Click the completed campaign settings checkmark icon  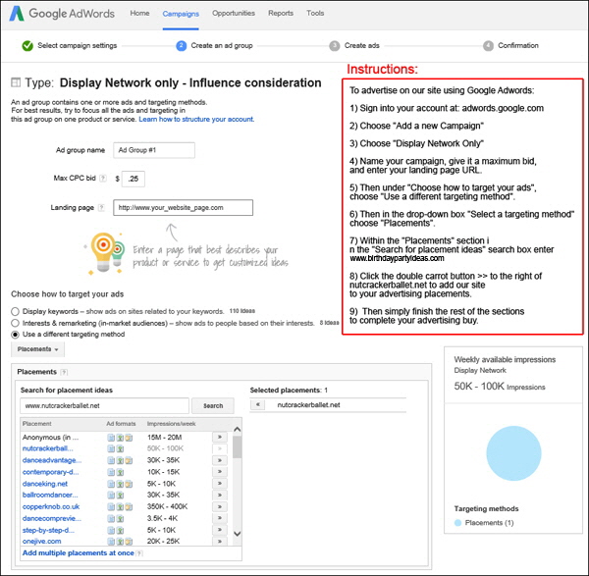[x=27, y=46]
